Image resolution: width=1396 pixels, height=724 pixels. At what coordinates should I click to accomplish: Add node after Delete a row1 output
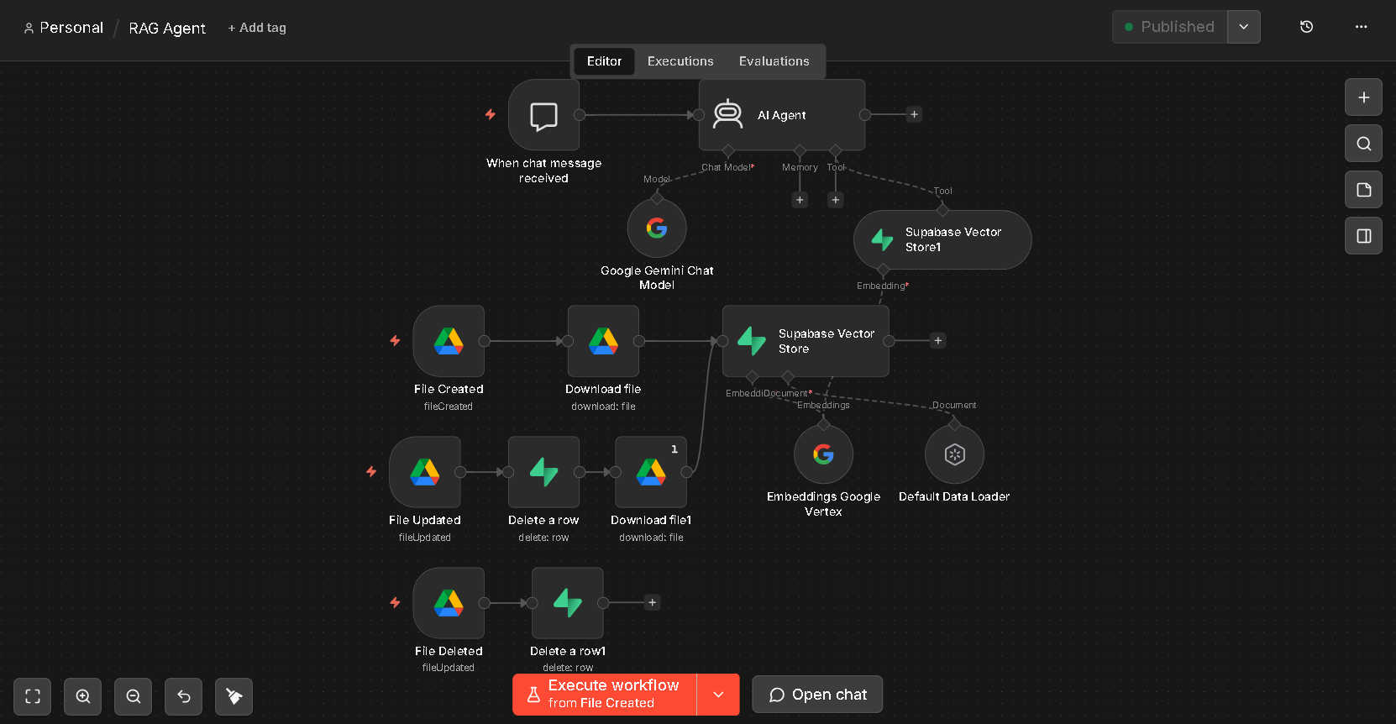(653, 602)
